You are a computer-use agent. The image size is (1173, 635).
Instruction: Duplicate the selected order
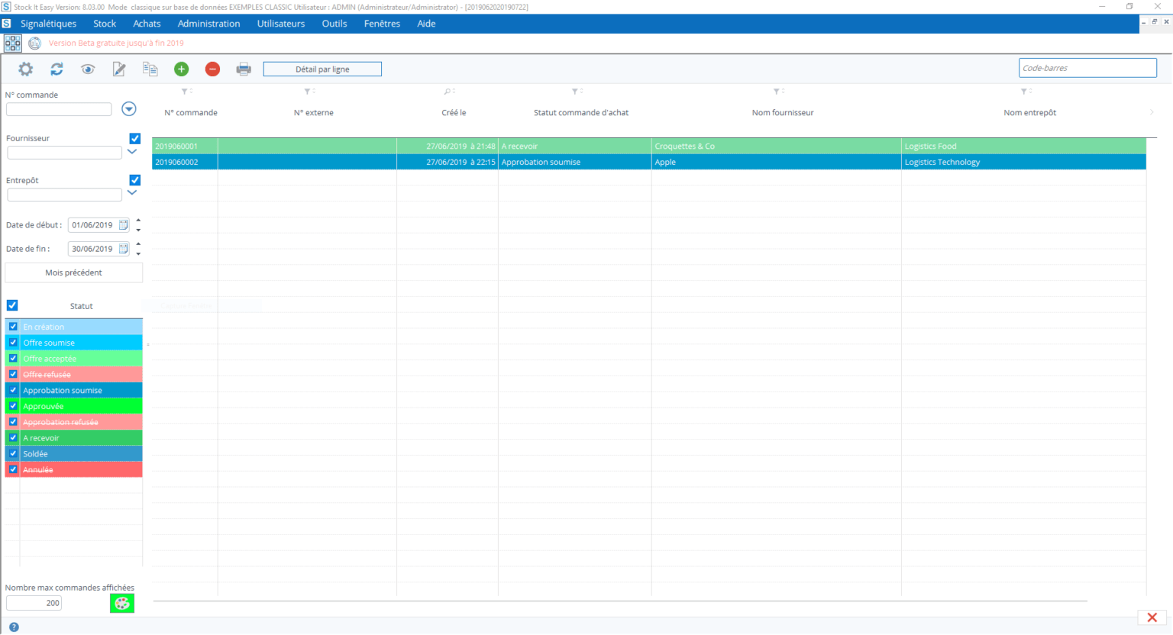click(x=150, y=69)
